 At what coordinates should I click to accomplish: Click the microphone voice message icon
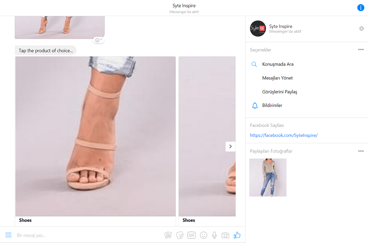[214, 235]
